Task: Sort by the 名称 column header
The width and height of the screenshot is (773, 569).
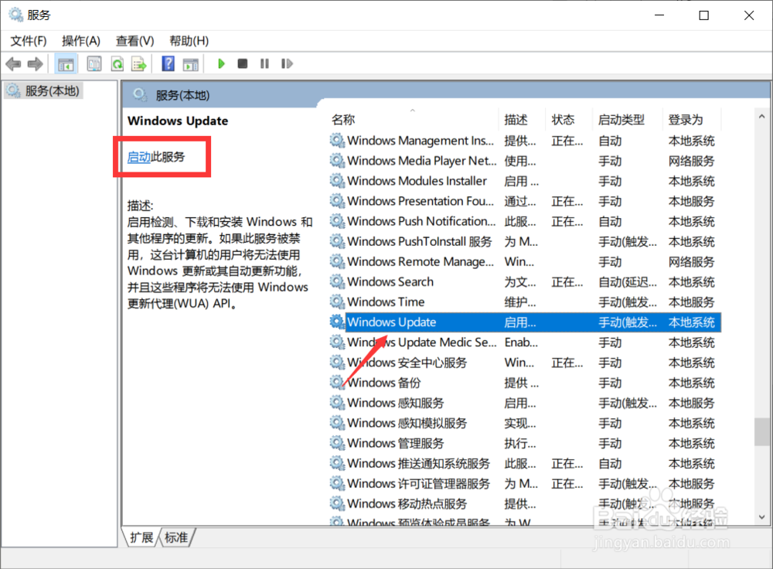Action: point(343,119)
